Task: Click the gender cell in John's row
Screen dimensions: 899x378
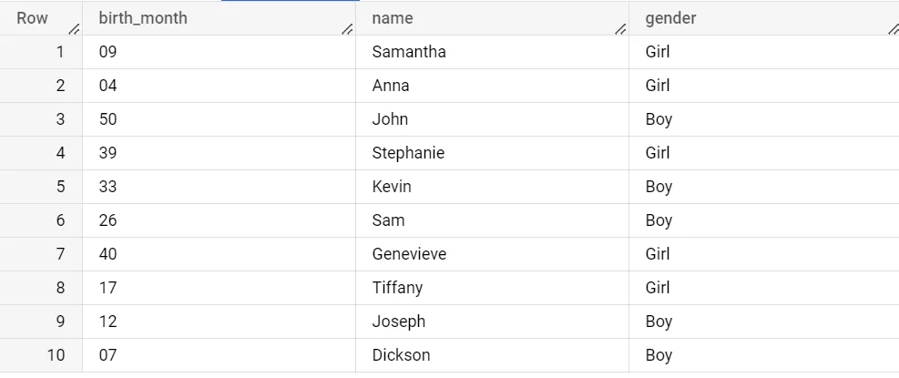Action: pyautogui.click(x=659, y=119)
